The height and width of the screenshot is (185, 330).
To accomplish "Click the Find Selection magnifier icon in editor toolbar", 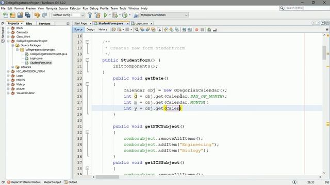I will [137, 30].
